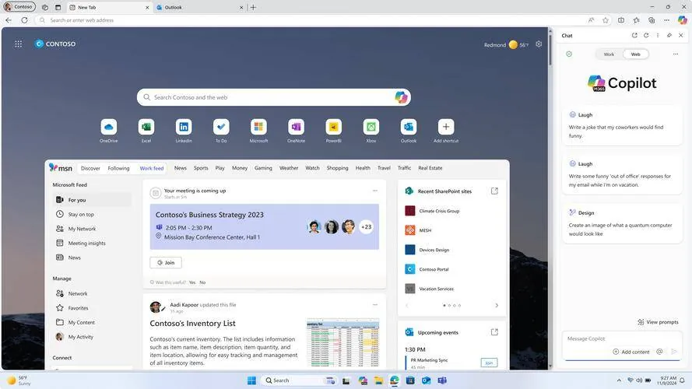
Task: Open the Excel shortcut
Action: [146, 127]
